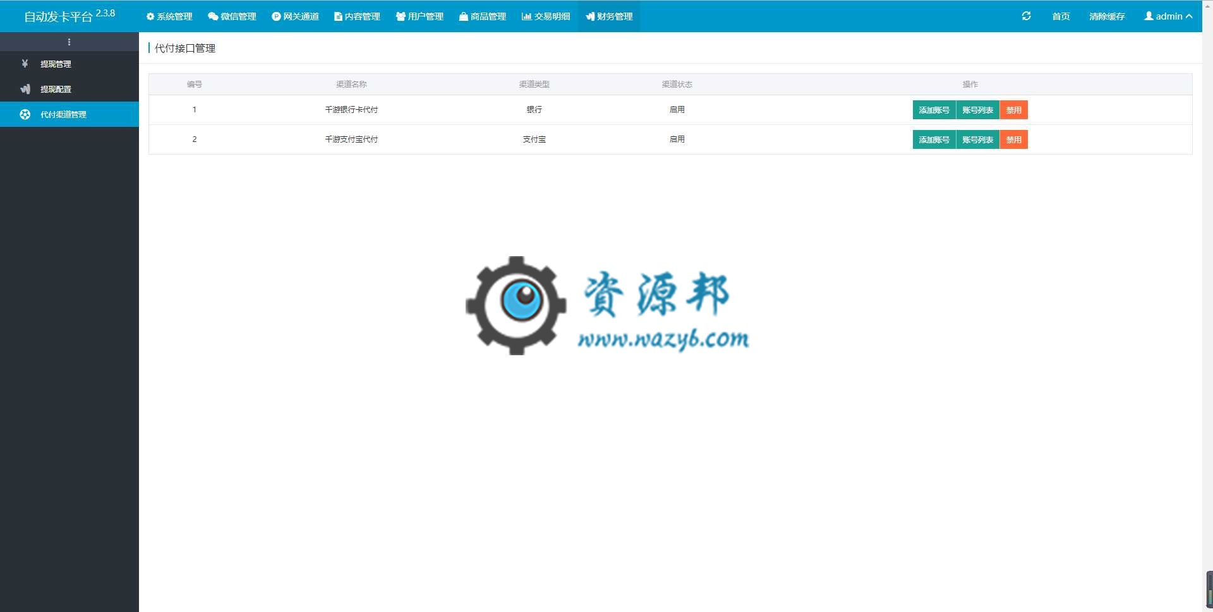Screen dimensions: 1213x612
Task: Open 提现配置 in the sidebar
Action: pos(69,89)
